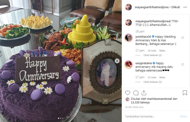The height and width of the screenshot is (122, 190).
Task: Reply to yunishara36 with Balas
Action: (x=162, y=51)
